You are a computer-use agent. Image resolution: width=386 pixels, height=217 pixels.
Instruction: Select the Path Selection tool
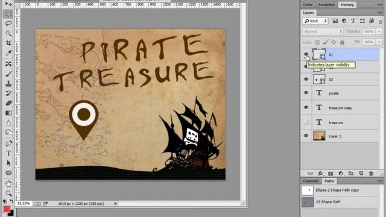(8, 163)
